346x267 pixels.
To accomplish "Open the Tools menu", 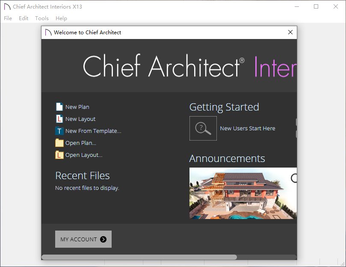I will point(42,18).
